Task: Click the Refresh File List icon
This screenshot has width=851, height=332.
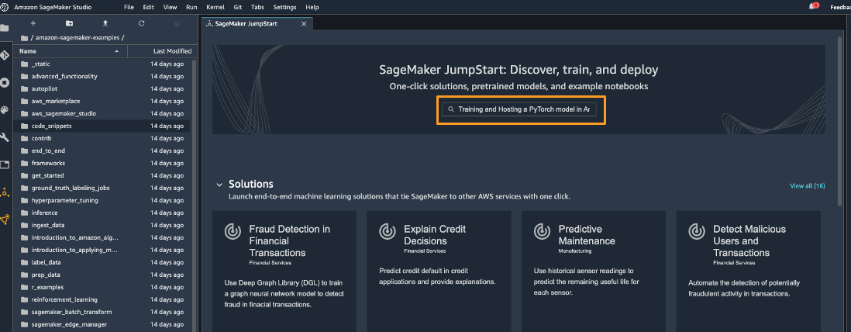Action: coord(141,23)
